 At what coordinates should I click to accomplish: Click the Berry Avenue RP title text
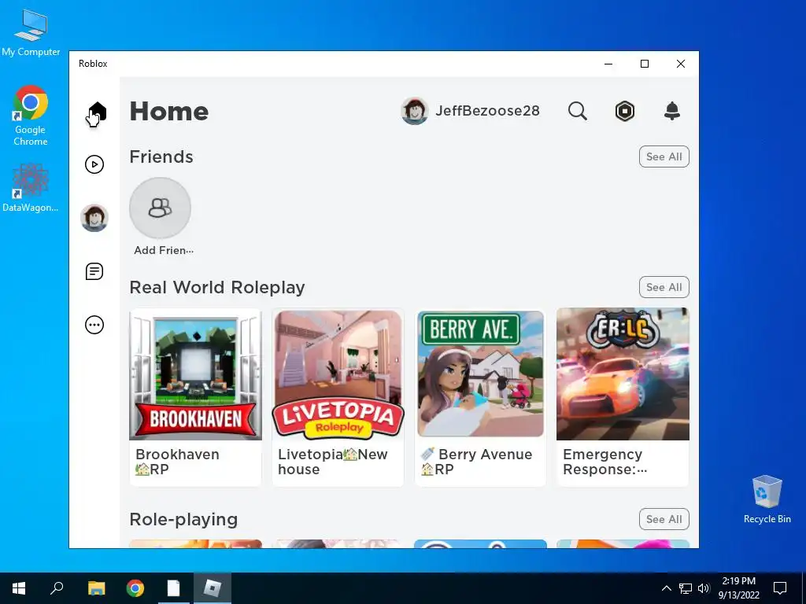click(476, 462)
